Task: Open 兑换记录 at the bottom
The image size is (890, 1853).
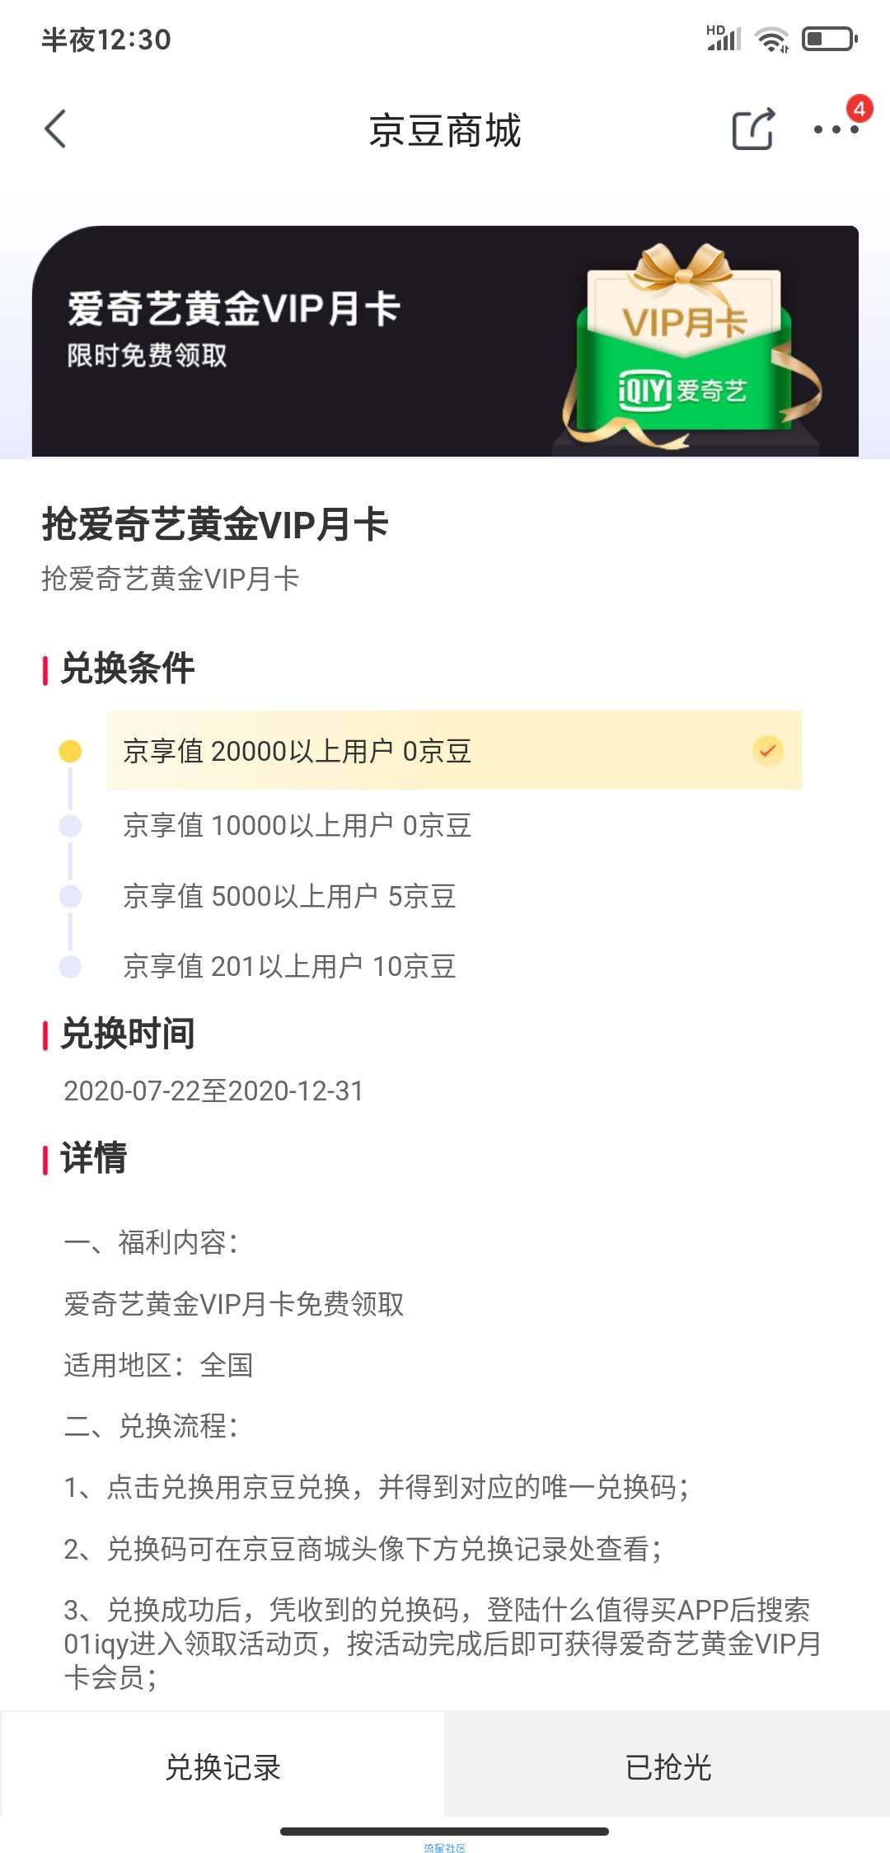Action: (222, 1766)
